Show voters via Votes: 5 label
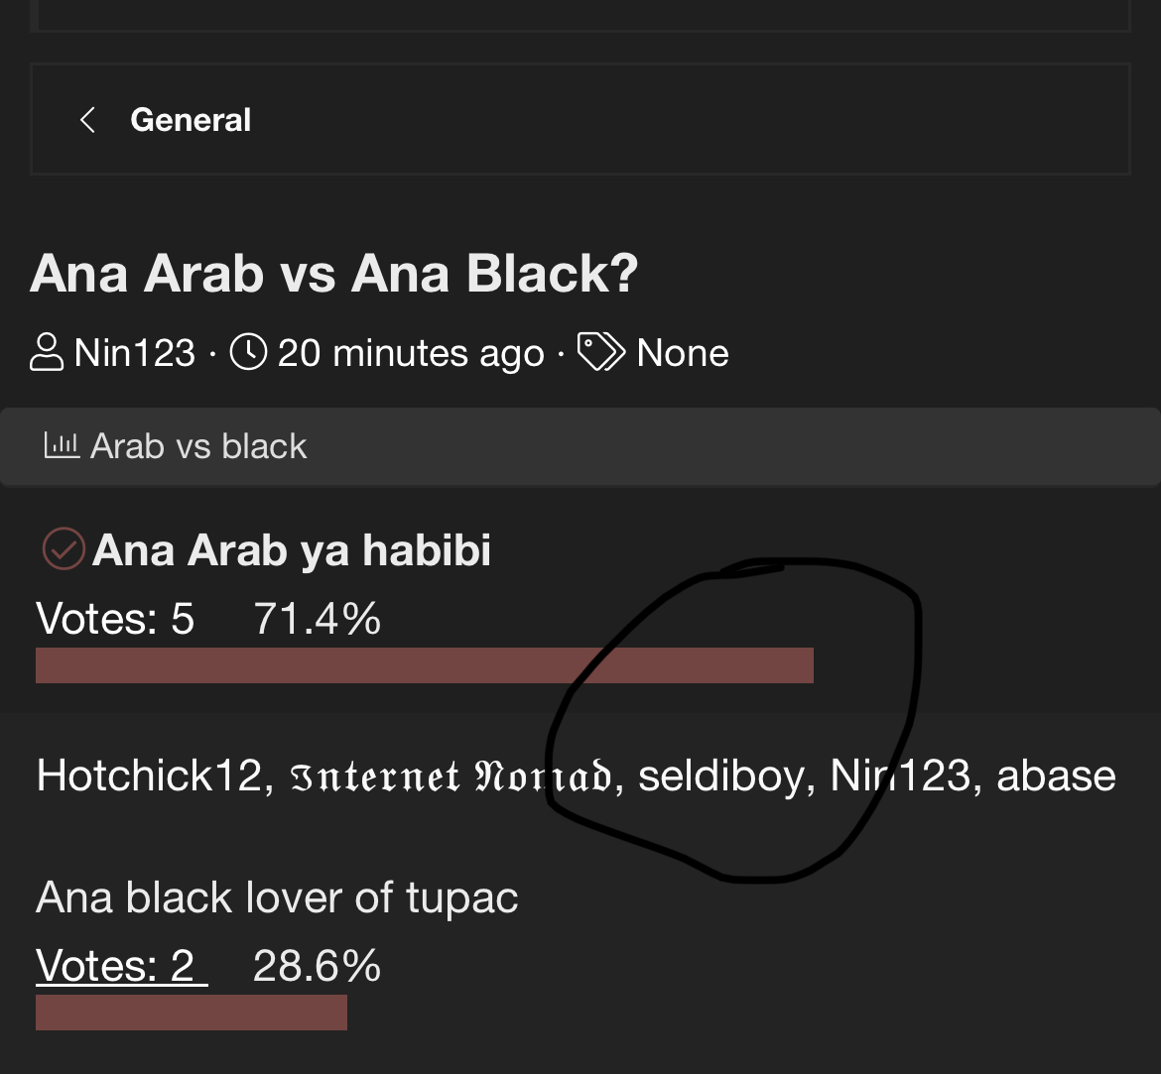Viewport: 1161px width, 1074px height. point(115,618)
